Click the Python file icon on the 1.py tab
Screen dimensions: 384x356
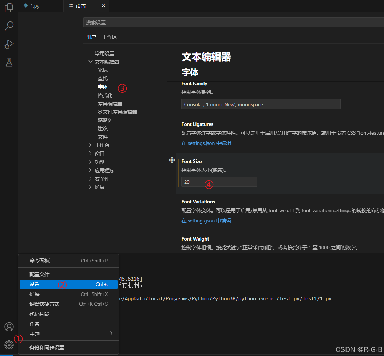pos(25,5)
